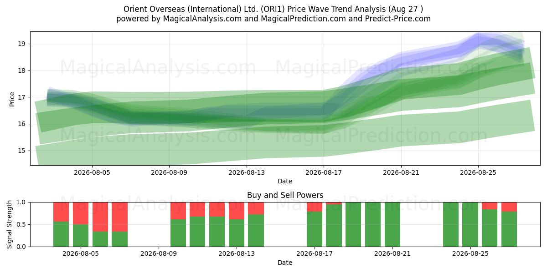Click full green bar above 2026-08-21 tick
This screenshot has width=547, height=273.
(392, 224)
